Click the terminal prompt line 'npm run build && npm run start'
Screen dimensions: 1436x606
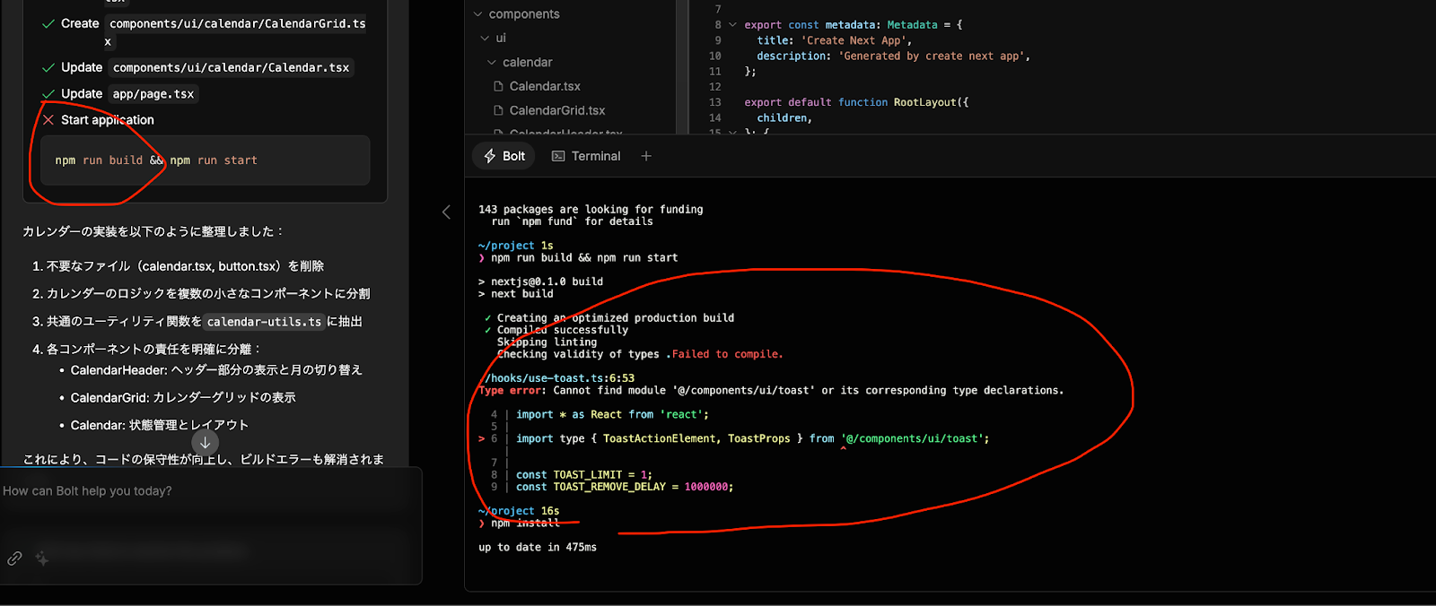click(584, 257)
